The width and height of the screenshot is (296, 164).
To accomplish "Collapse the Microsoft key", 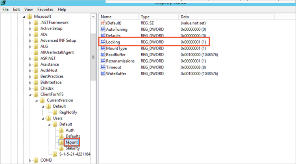I will point(24,17).
